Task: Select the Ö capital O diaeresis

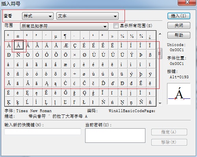Action: pyautogui.click(x=66, y=54)
